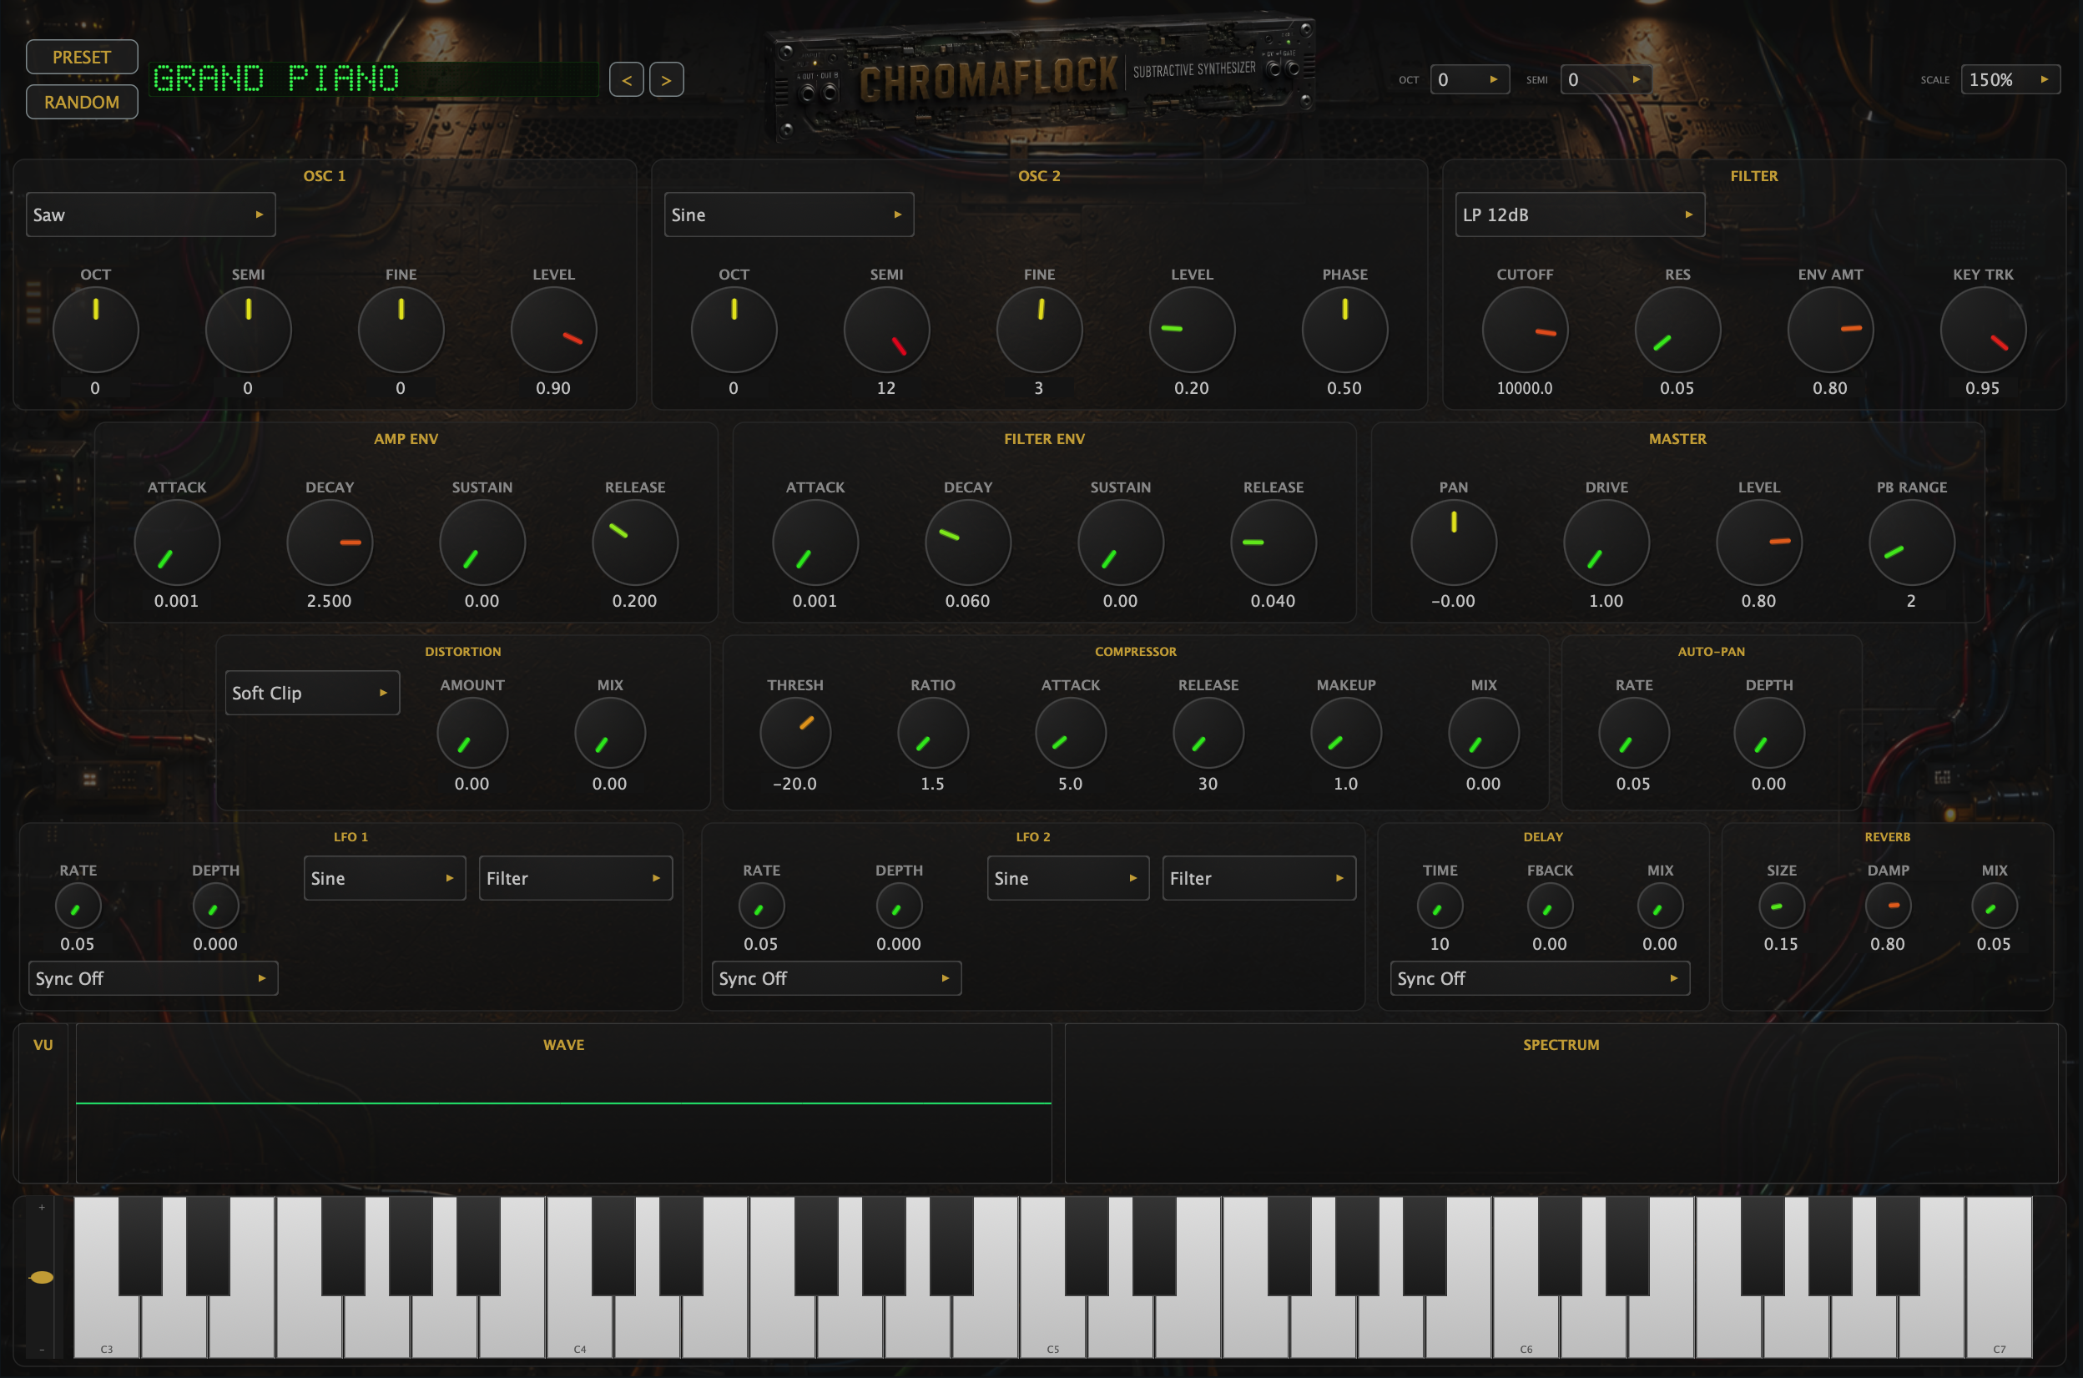Open LFO 2 Sync Off dropdown

tap(836, 978)
